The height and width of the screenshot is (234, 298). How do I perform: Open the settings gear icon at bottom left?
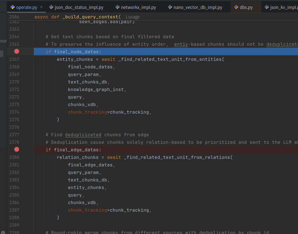pyautogui.click(x=3, y=233)
